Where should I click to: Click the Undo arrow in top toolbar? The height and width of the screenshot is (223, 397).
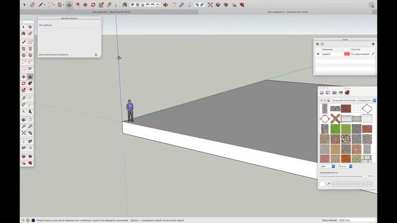coord(197,4)
